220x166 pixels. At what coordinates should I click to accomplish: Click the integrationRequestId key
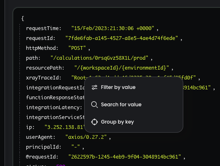56,88
